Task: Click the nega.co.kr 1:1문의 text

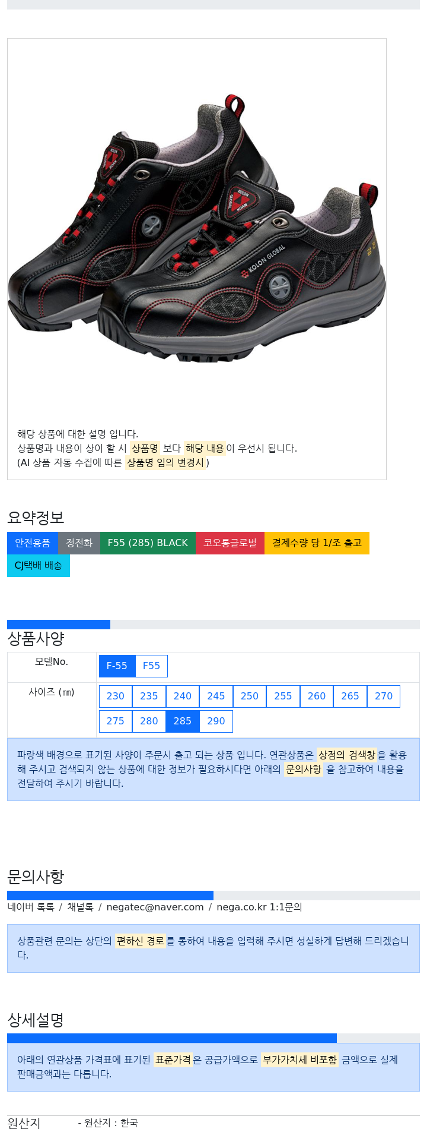Action: coord(259,907)
